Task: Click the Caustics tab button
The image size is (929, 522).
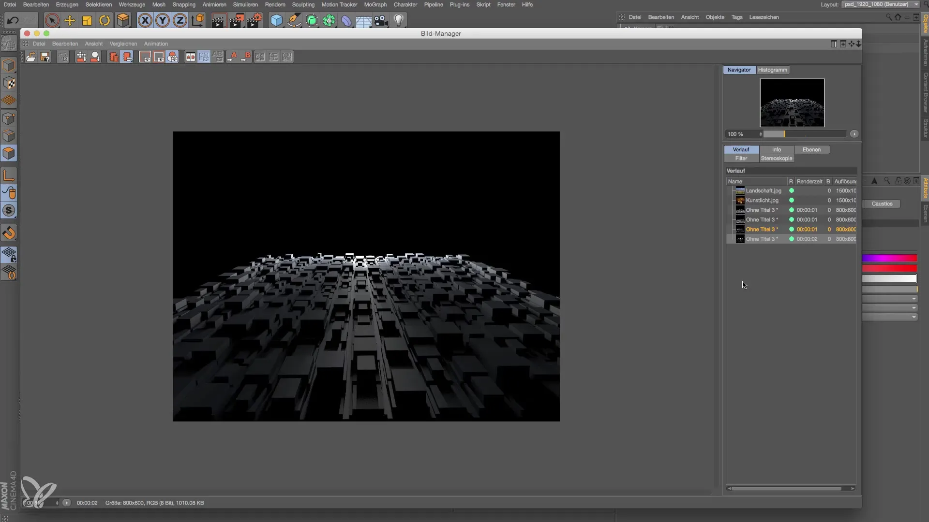Action: click(x=882, y=203)
